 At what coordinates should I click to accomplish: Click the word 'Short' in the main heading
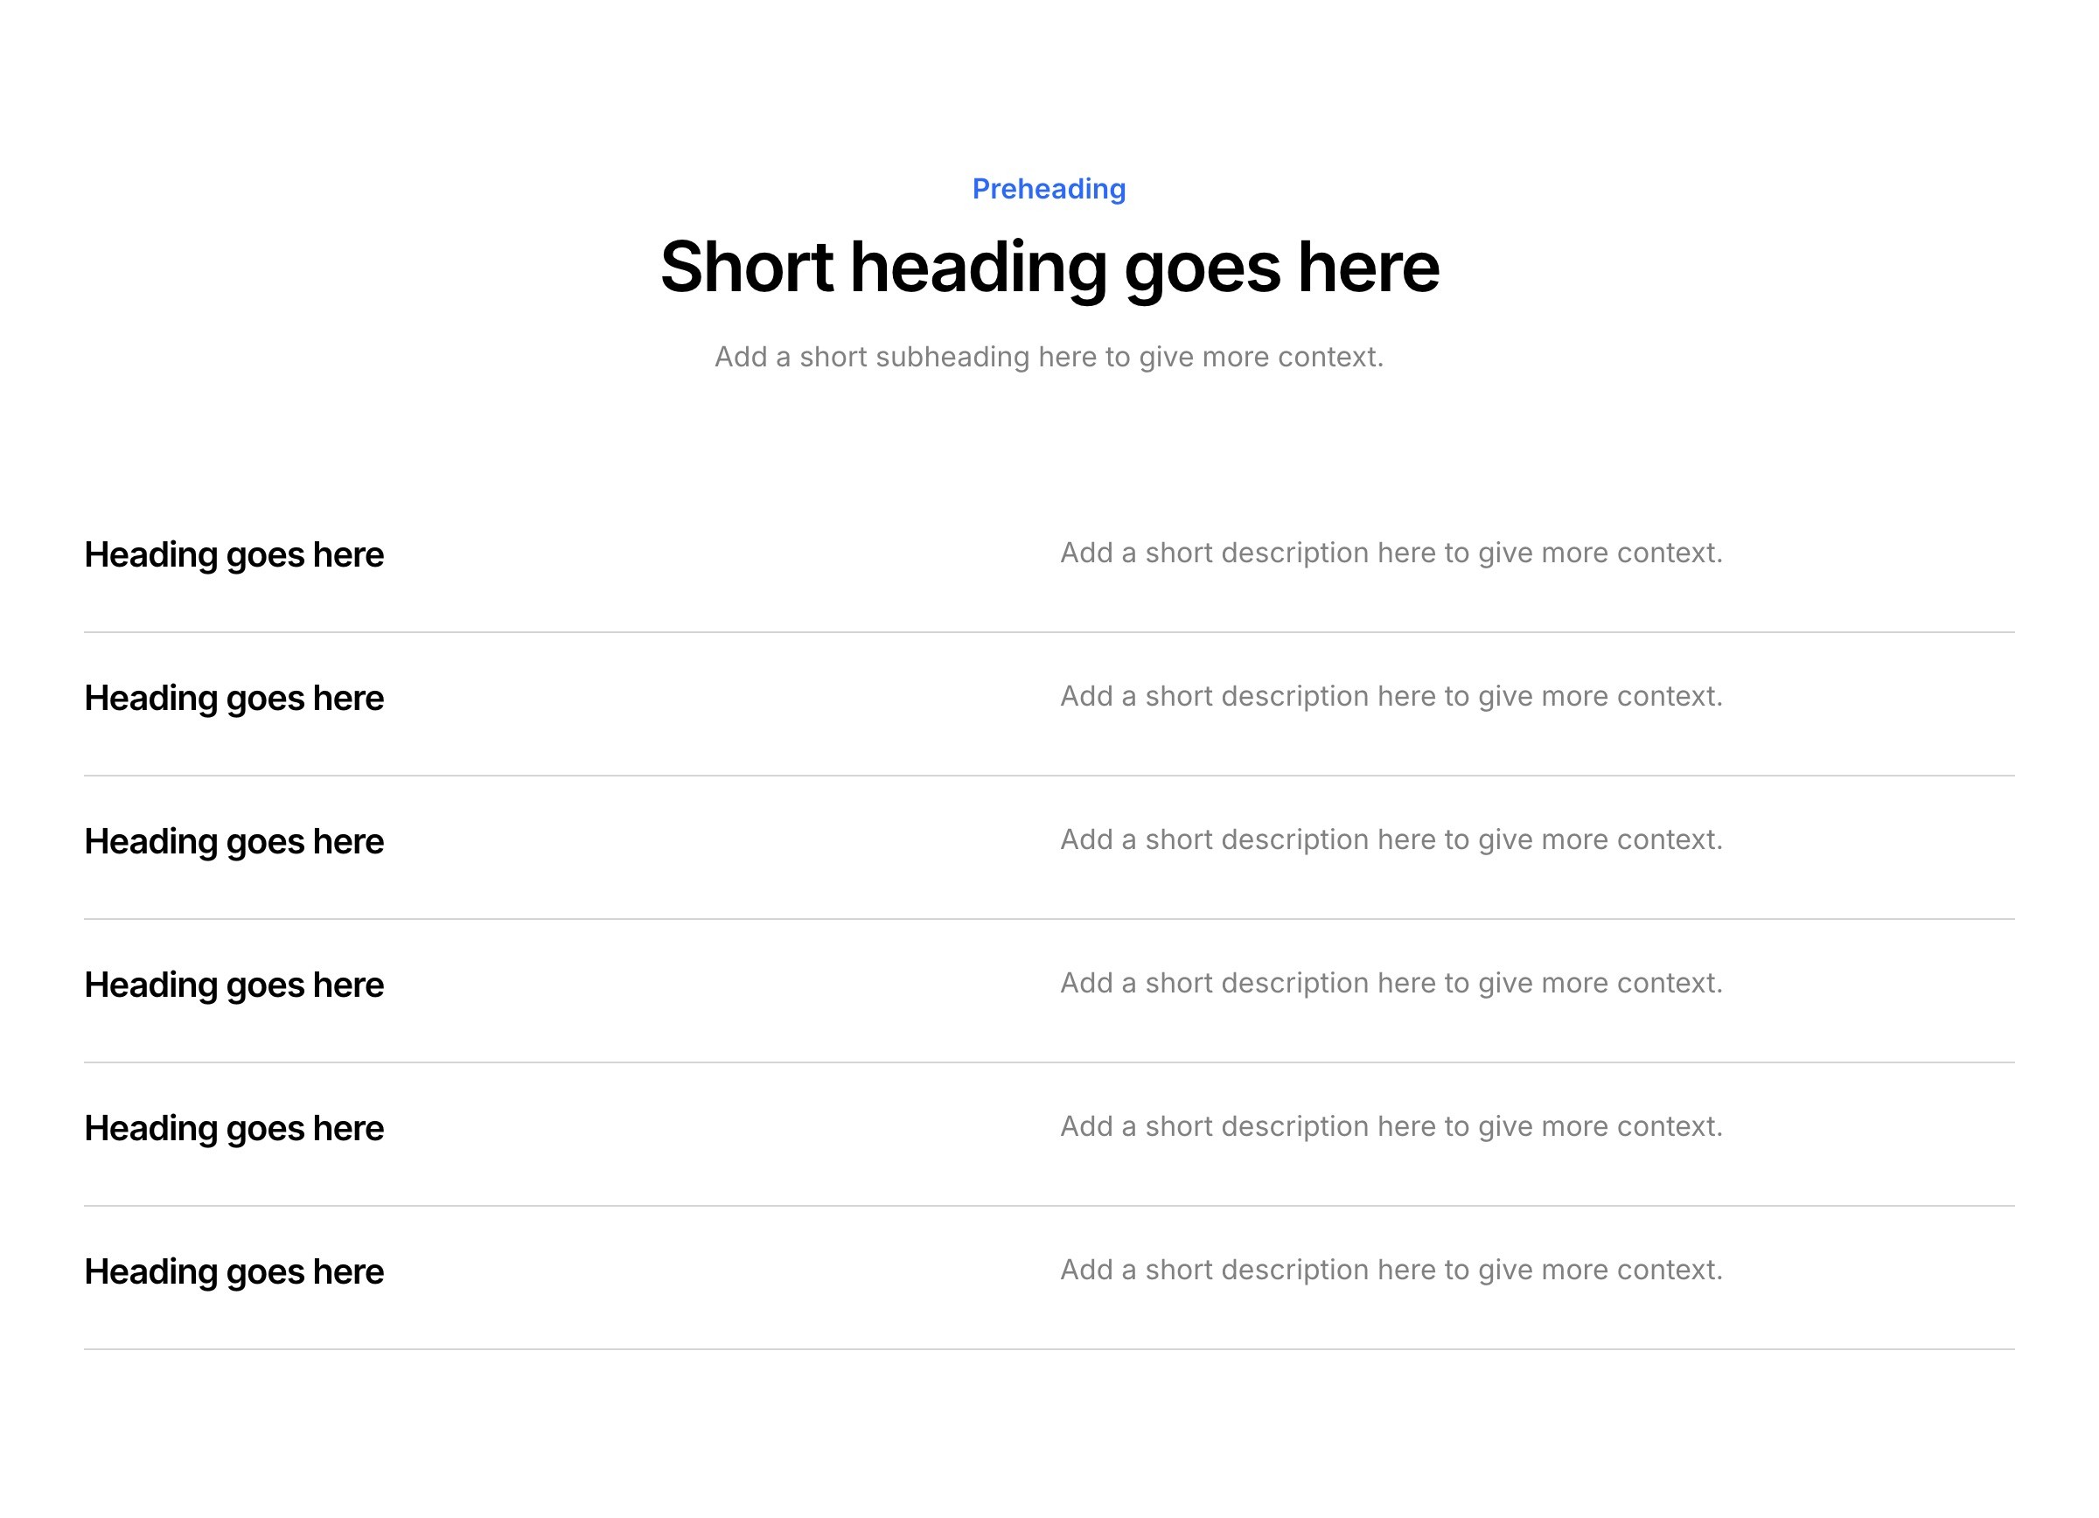click(746, 267)
